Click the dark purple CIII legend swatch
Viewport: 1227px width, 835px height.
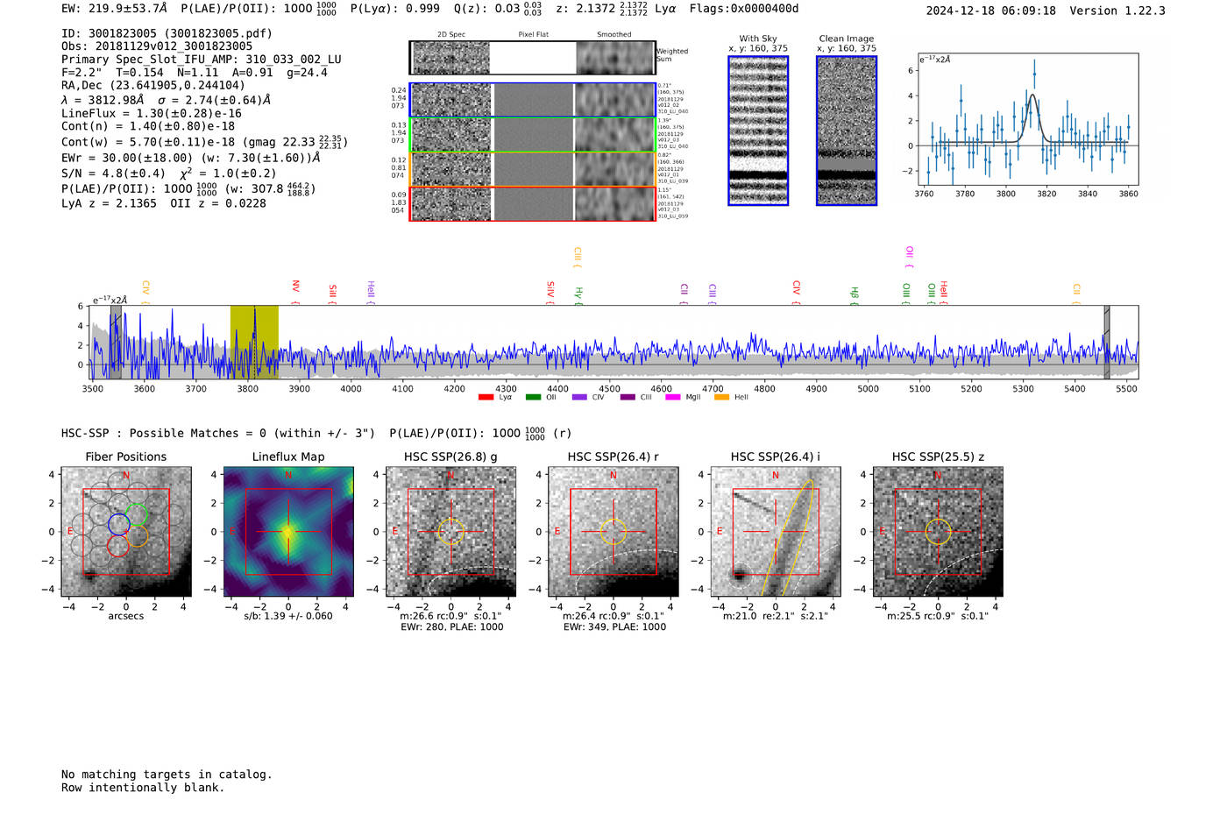pos(628,398)
